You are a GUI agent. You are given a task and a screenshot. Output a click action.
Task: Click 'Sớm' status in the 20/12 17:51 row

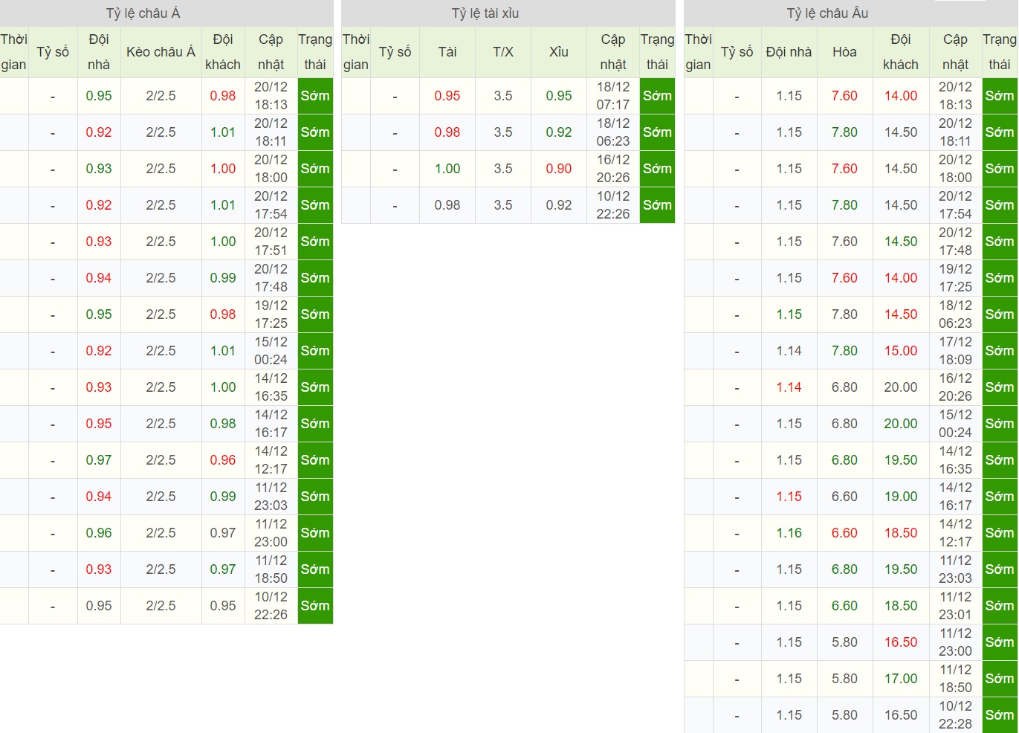coord(315,242)
